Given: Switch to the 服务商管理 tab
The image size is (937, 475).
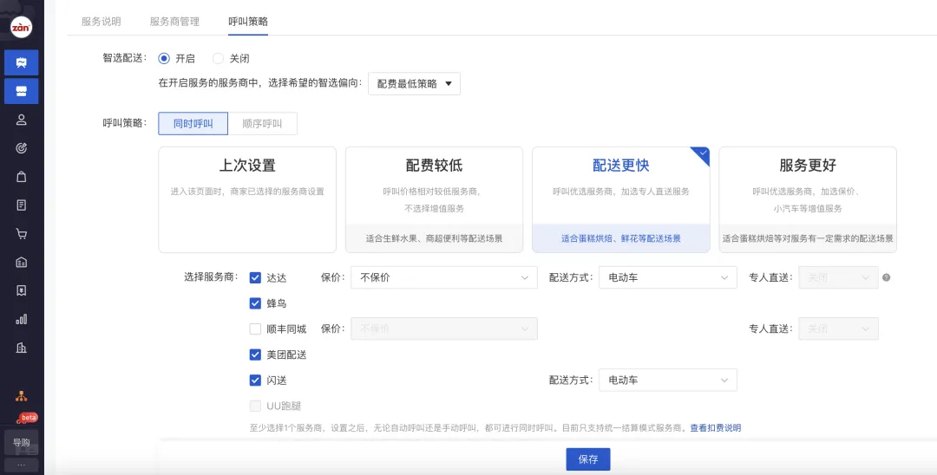Looking at the screenshot, I should (x=174, y=22).
